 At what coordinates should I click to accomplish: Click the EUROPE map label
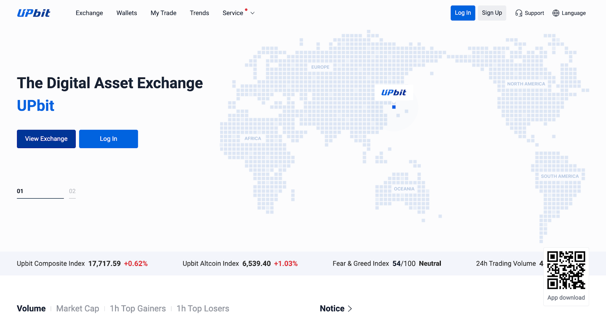320,67
